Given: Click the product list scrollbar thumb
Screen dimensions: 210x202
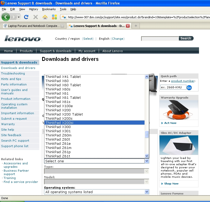Looking at the screenshot, I should (x=147, y=134).
